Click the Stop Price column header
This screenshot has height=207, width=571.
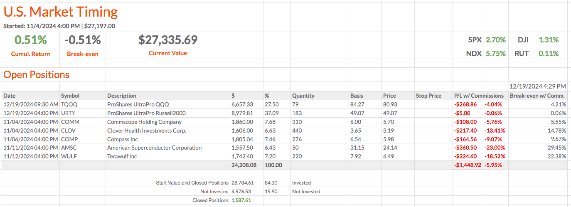(428, 96)
